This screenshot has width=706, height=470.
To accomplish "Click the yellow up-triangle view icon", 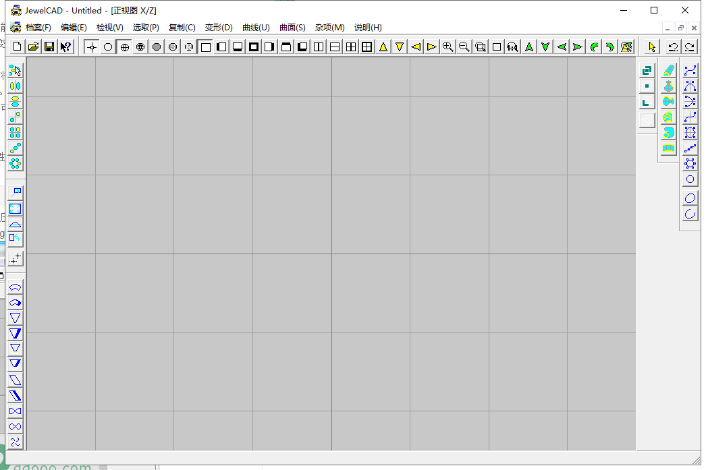I will tap(383, 47).
